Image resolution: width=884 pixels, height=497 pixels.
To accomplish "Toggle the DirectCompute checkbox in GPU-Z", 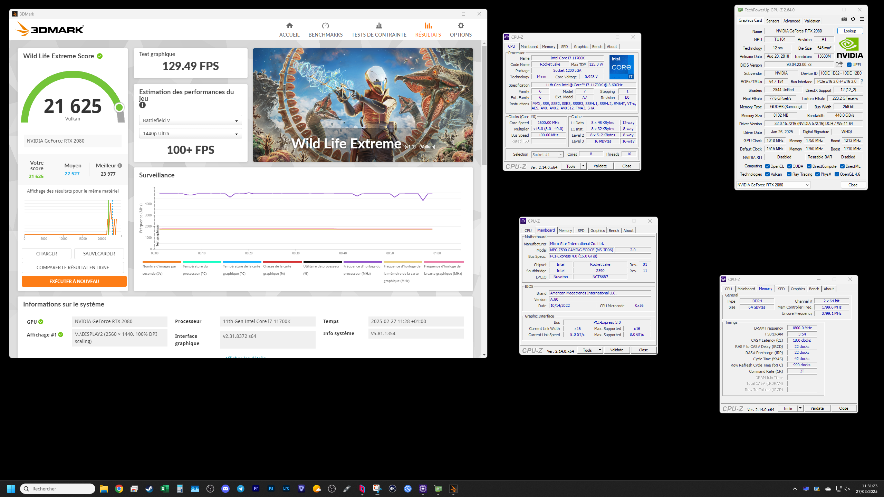I will coord(809,166).
